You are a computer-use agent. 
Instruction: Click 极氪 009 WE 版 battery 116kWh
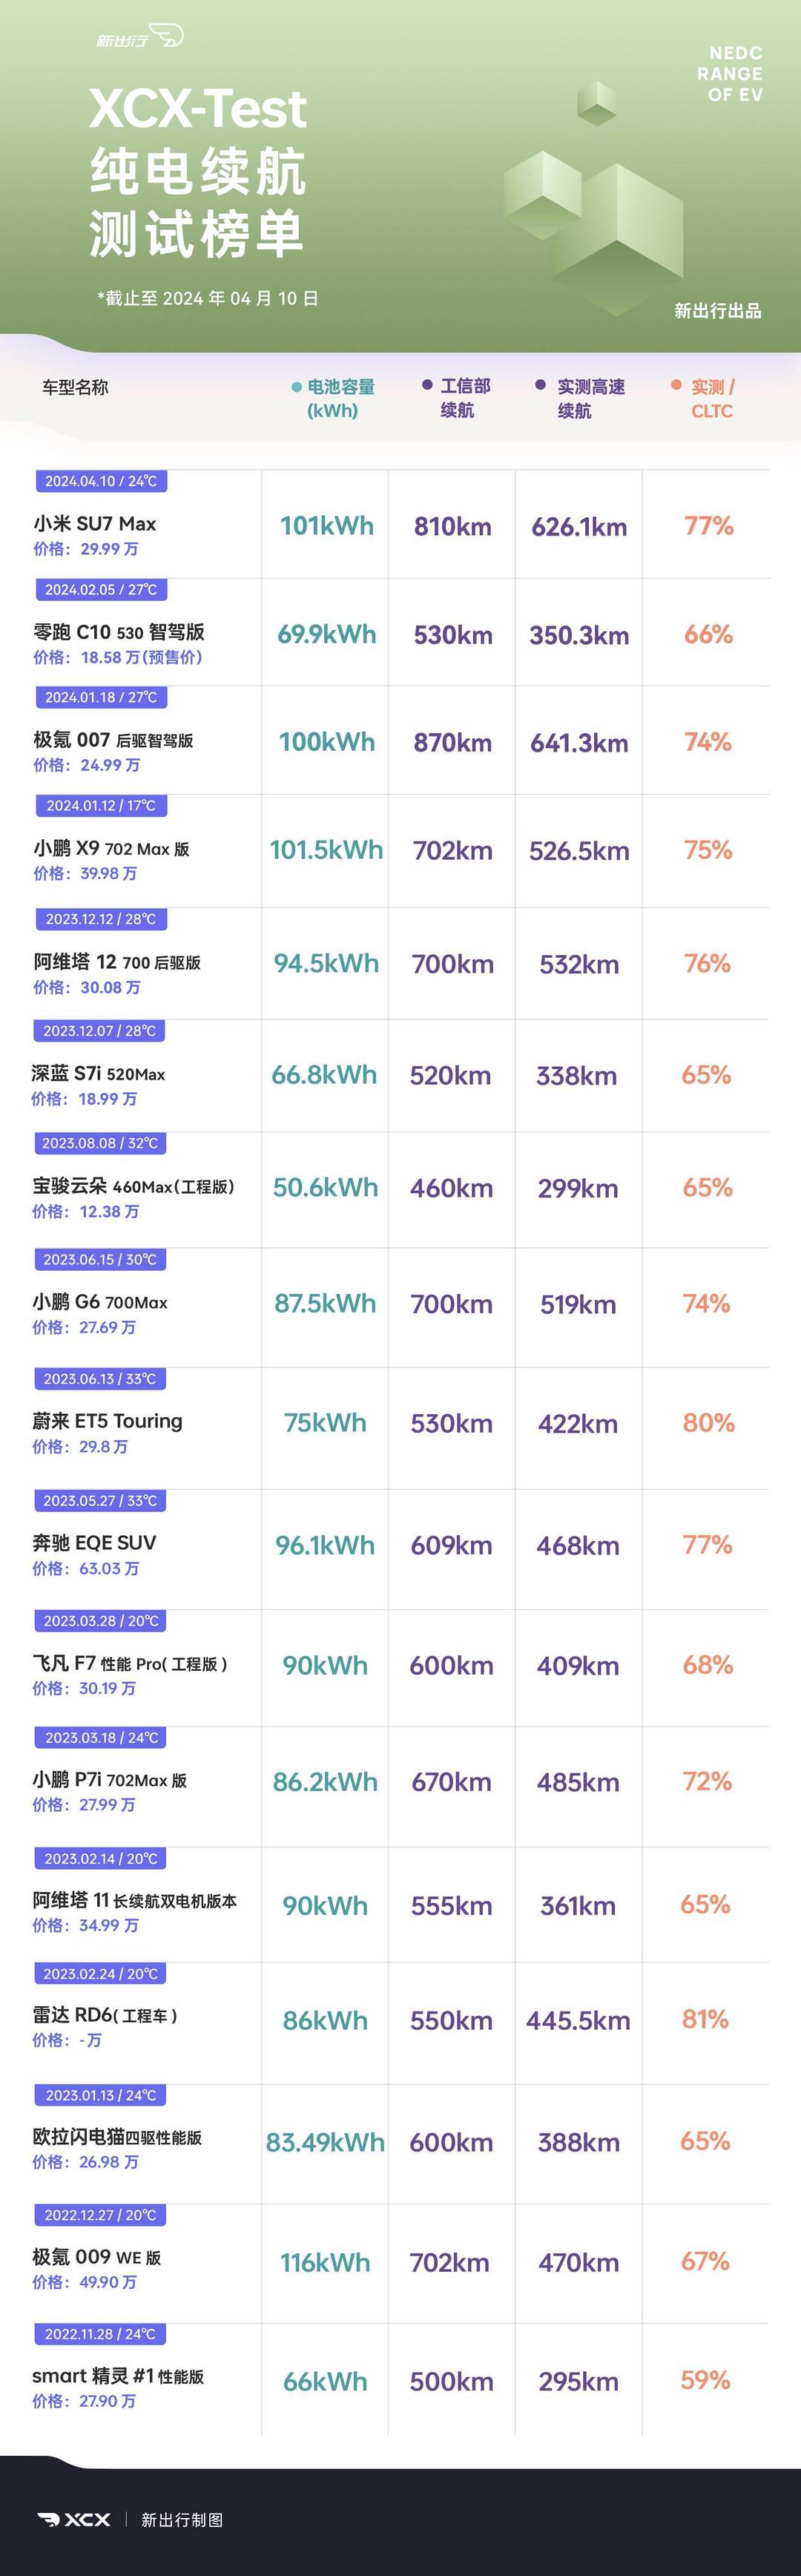(325, 2263)
